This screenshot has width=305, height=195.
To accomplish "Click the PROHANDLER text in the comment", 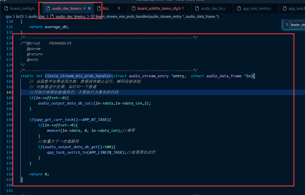I will (60, 43).
